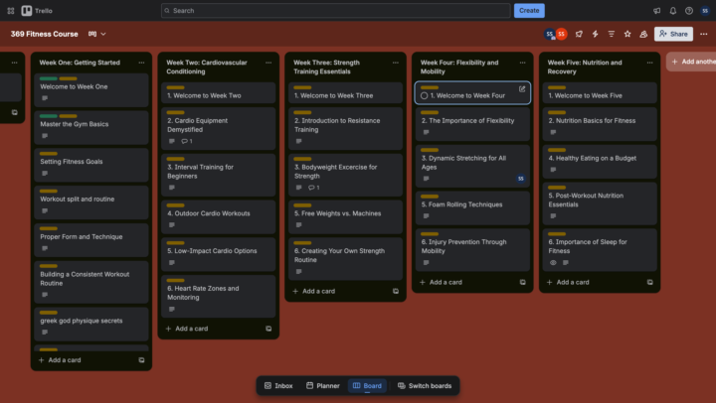Switch to the Planner tab
This screenshot has height=403, width=716.
323,385
